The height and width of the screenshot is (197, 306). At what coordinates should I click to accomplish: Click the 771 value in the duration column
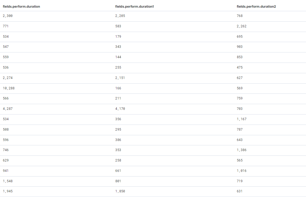tap(6, 26)
